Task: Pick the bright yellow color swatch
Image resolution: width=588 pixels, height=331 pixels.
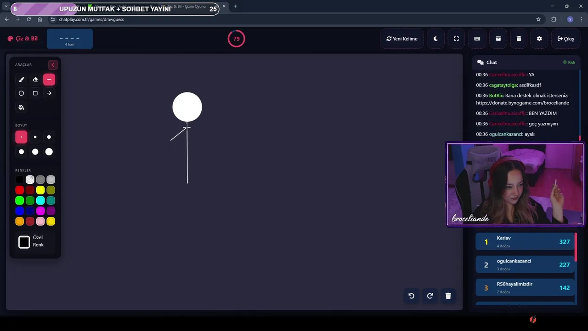Action: pos(40,190)
